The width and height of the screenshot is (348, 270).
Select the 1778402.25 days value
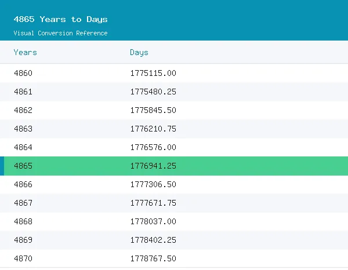pos(153,240)
